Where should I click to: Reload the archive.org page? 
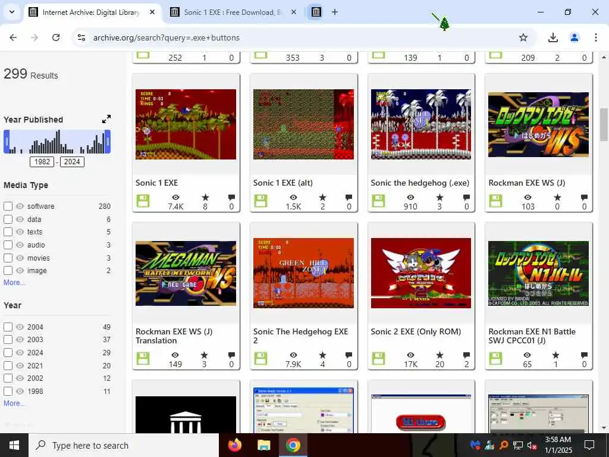click(56, 37)
